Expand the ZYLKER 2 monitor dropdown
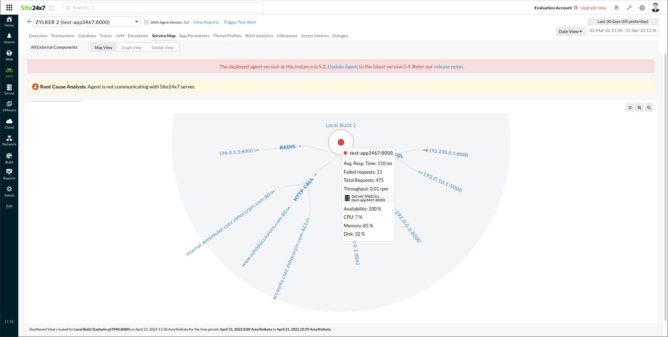Image resolution: width=668 pixels, height=337 pixels. (x=136, y=22)
